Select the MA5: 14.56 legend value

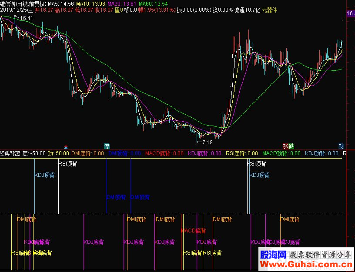[x=60, y=4]
